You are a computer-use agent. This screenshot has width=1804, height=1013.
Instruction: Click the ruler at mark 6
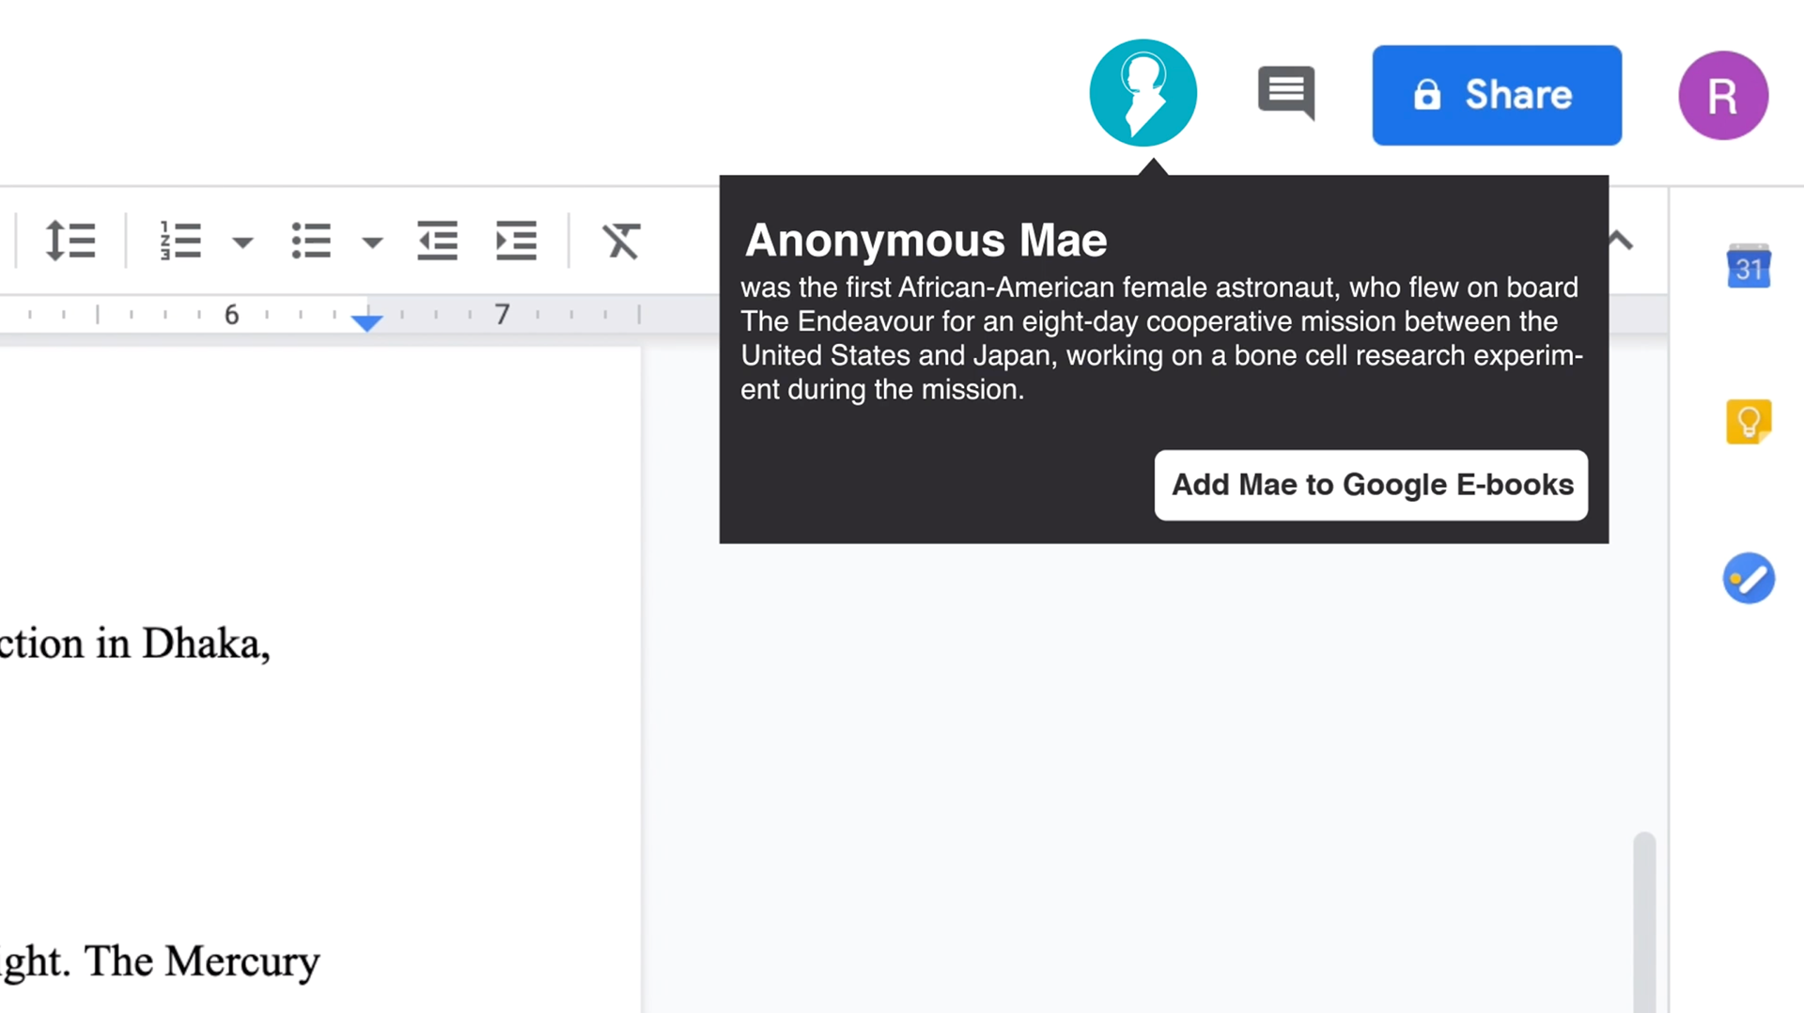(231, 314)
